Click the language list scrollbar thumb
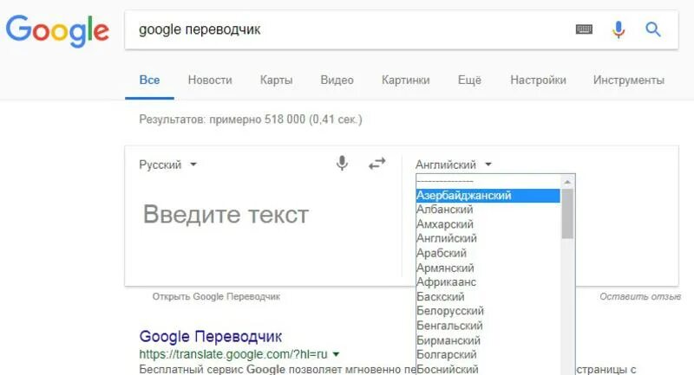694x375 pixels. click(x=567, y=214)
